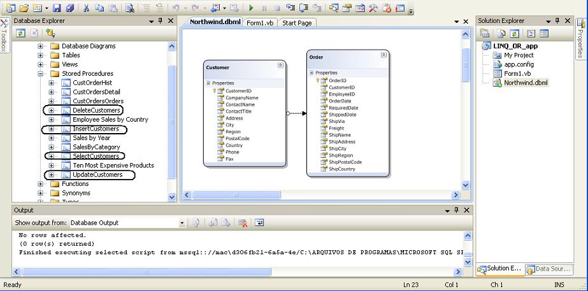Viewport: 588px width, 291px height.
Task: Toggle auto-hide pin on Database Explorer
Action: click(x=161, y=21)
